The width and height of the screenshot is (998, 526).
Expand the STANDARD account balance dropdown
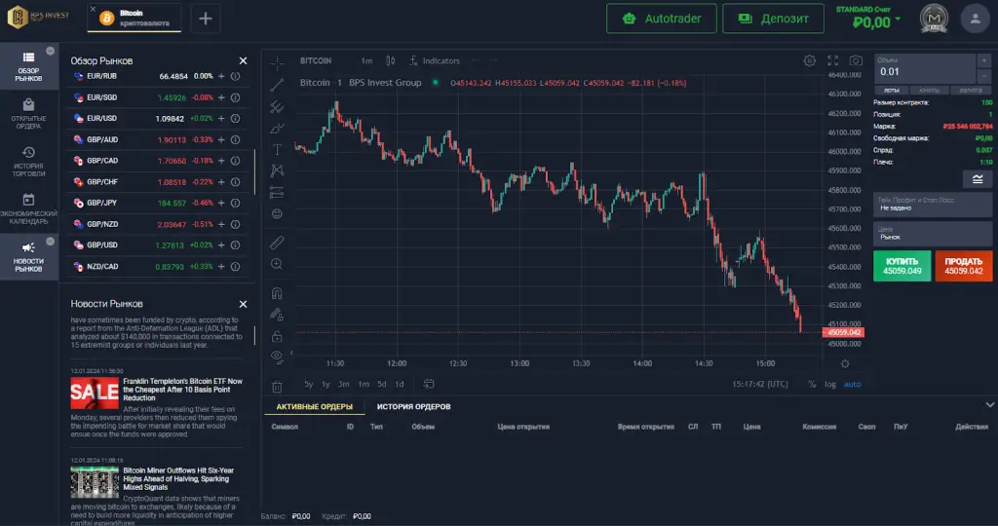(868, 19)
